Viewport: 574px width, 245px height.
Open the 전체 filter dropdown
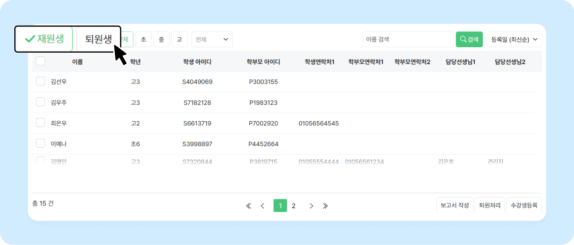click(212, 39)
